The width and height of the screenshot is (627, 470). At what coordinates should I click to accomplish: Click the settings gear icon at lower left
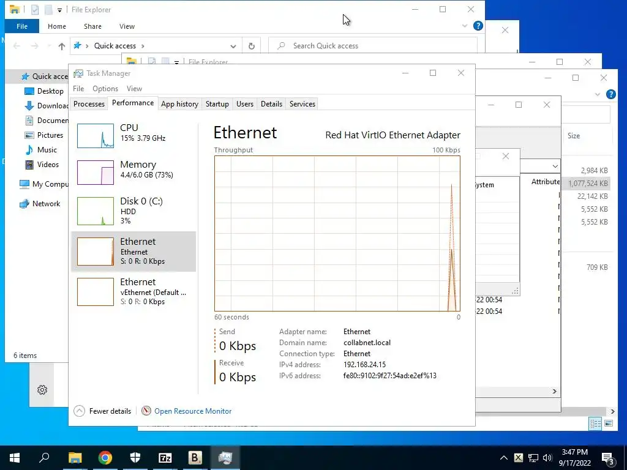click(42, 390)
